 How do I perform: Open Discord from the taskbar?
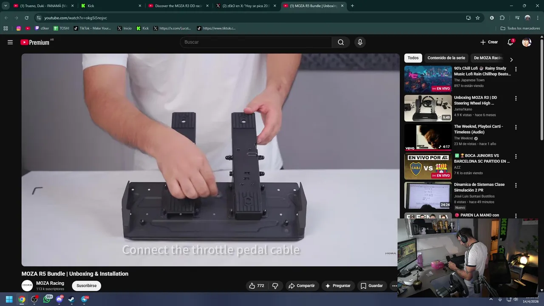tap(59, 299)
